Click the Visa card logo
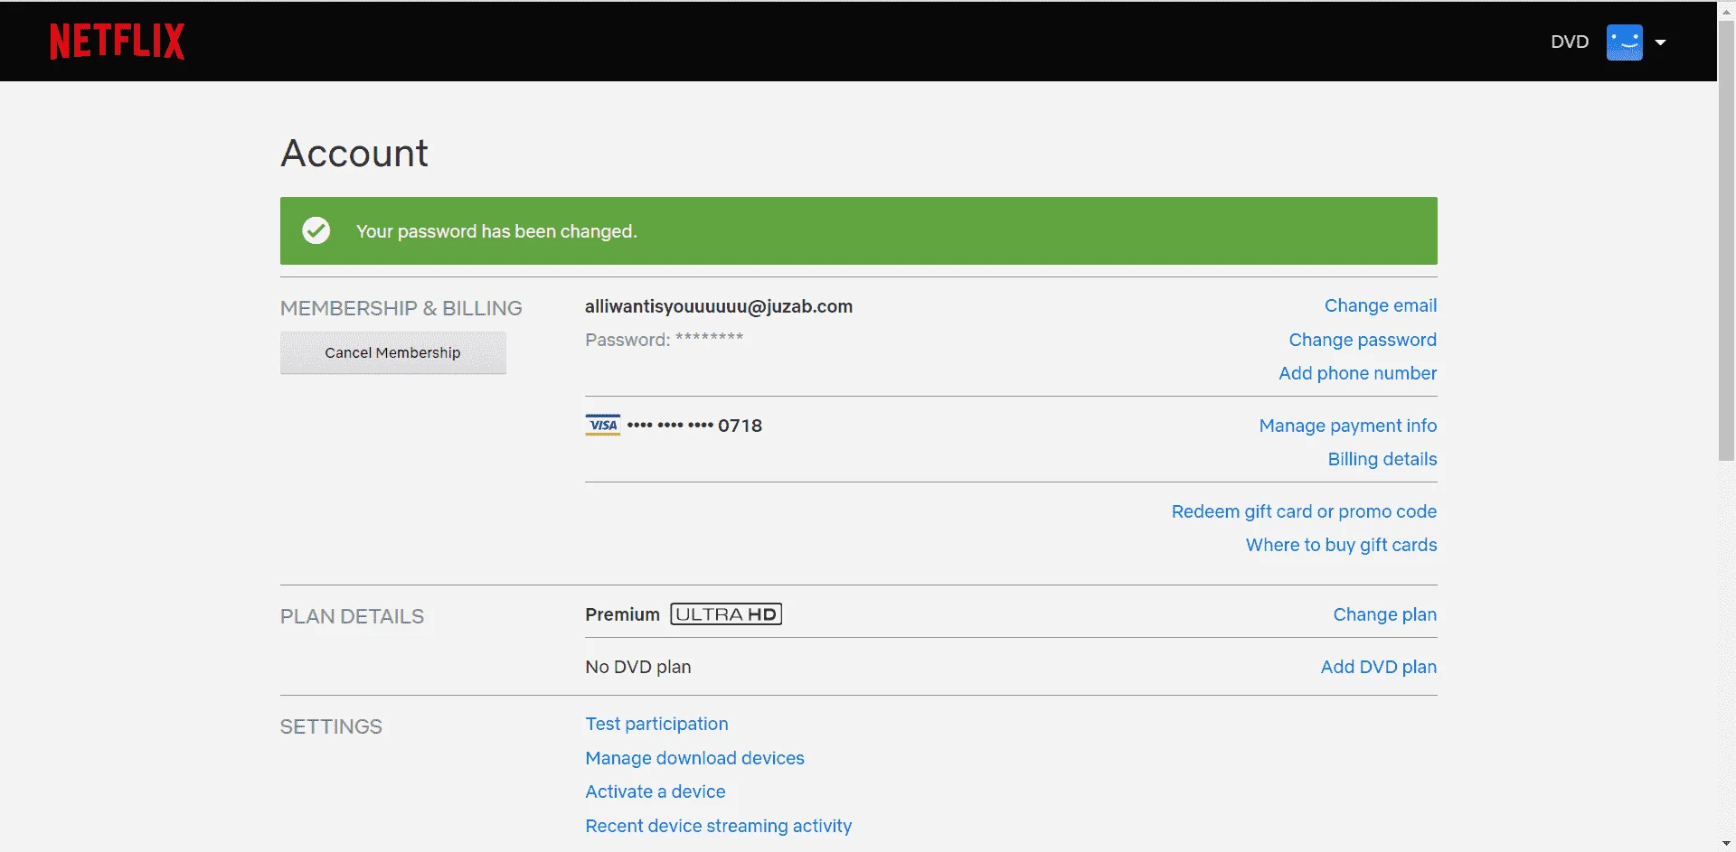 pyautogui.click(x=603, y=425)
